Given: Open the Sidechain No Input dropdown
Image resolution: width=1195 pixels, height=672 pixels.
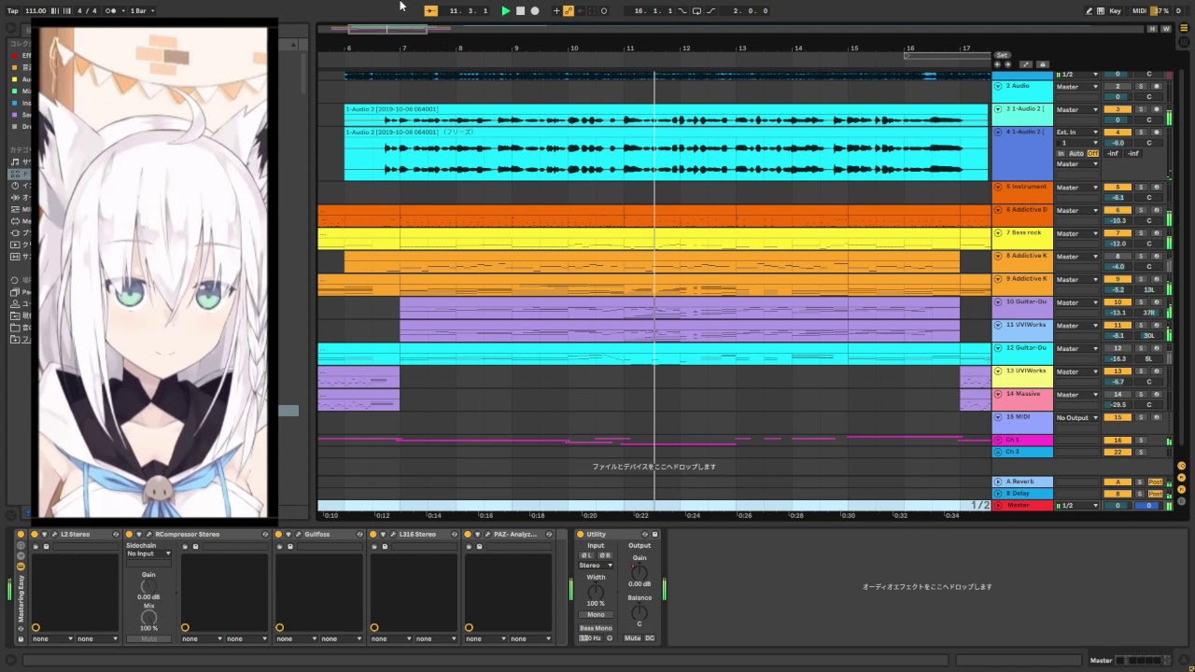Looking at the screenshot, I should [148, 553].
